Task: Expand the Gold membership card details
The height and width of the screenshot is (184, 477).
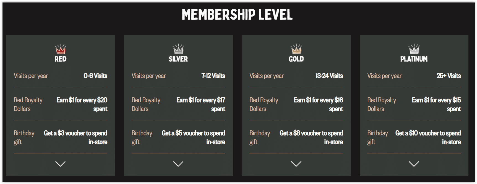Action: (296, 164)
